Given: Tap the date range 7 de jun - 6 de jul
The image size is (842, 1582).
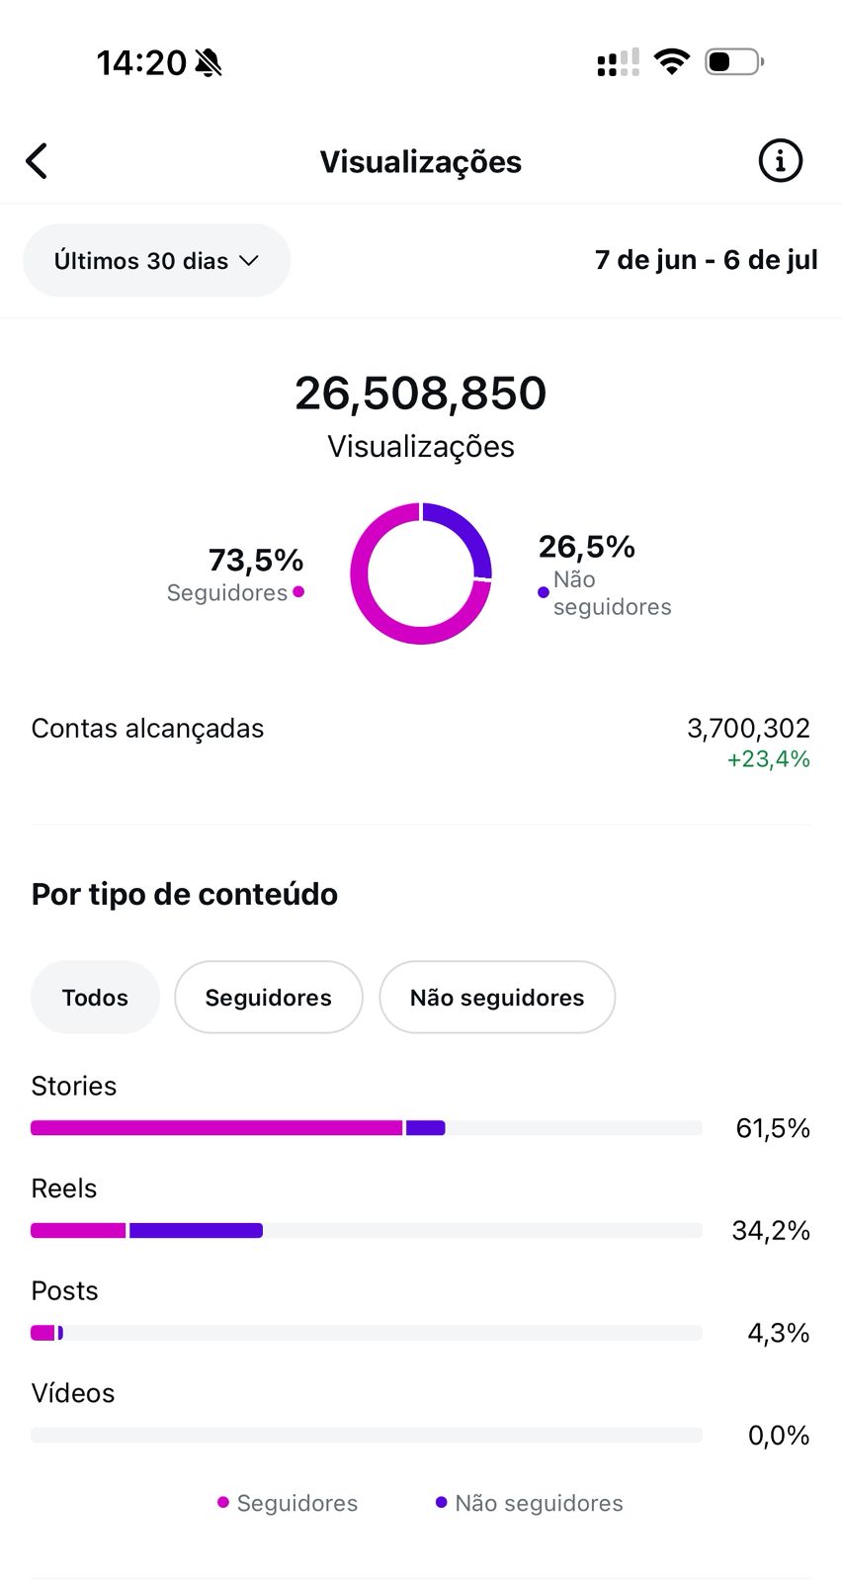Looking at the screenshot, I should coord(706,260).
